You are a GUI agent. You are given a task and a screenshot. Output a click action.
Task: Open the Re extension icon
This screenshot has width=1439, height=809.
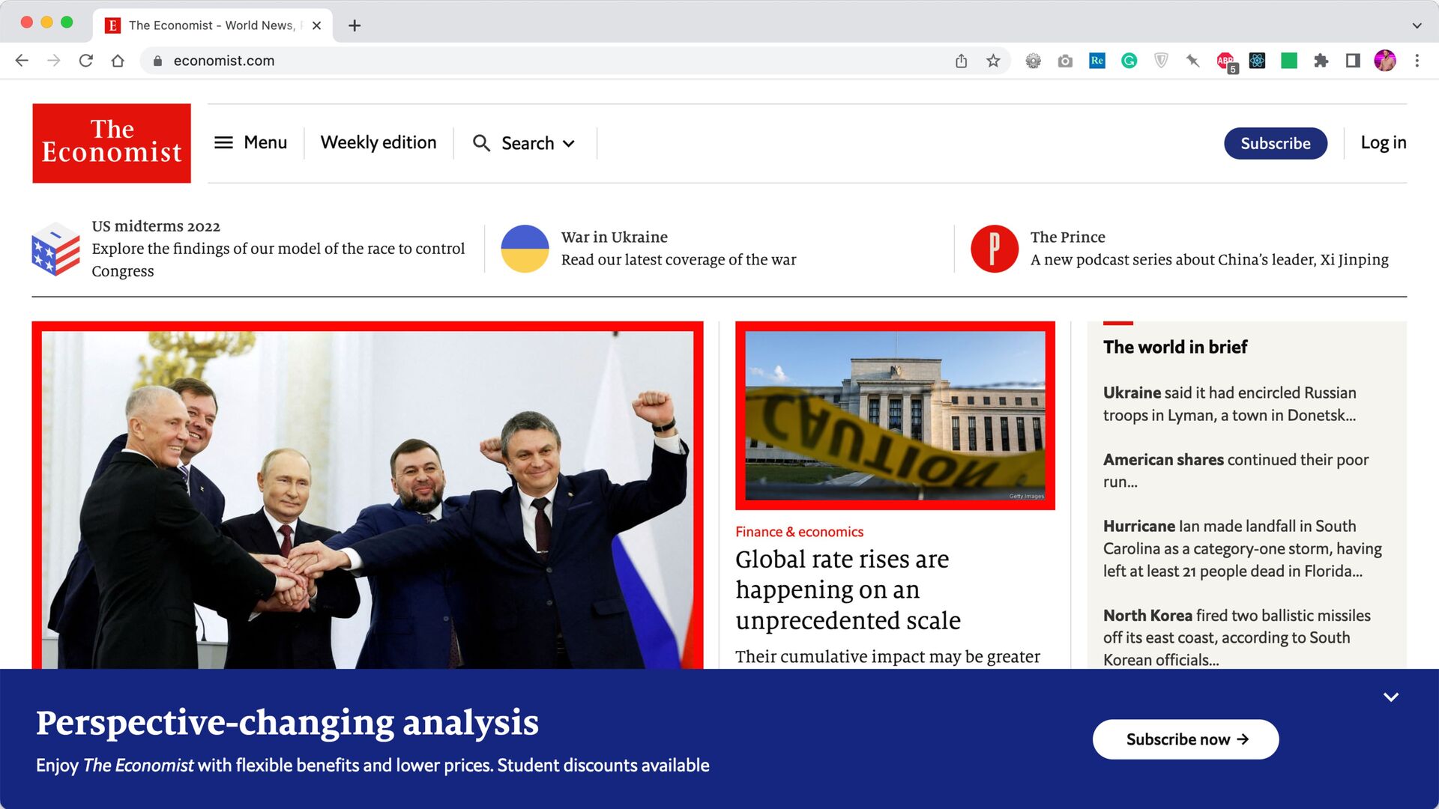point(1097,61)
